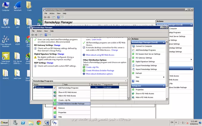Click Start button on taskbar
This screenshot has height=126, width=202.
point(4,122)
